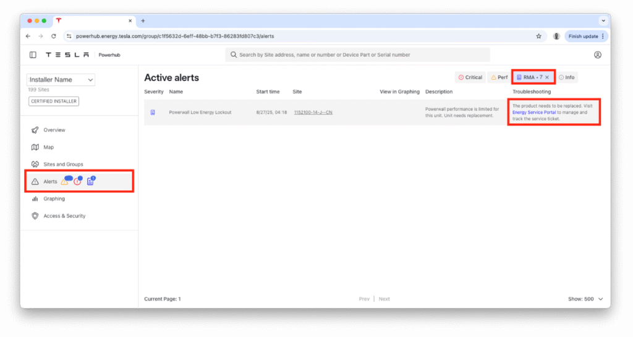Focus the site search input field
633x337 pixels.
[358, 55]
